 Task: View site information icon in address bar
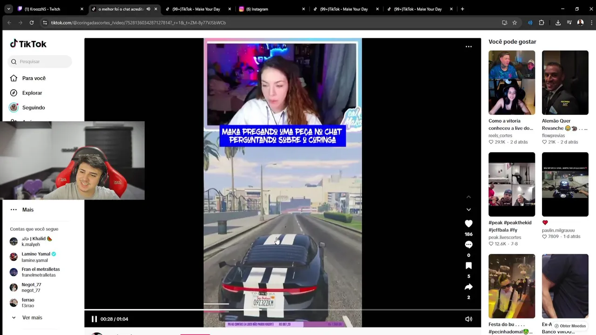[x=45, y=22]
